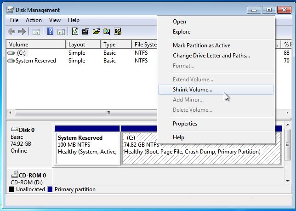Choose Help from the context menu
Viewport: 296px width, 211px height.
[216, 137]
